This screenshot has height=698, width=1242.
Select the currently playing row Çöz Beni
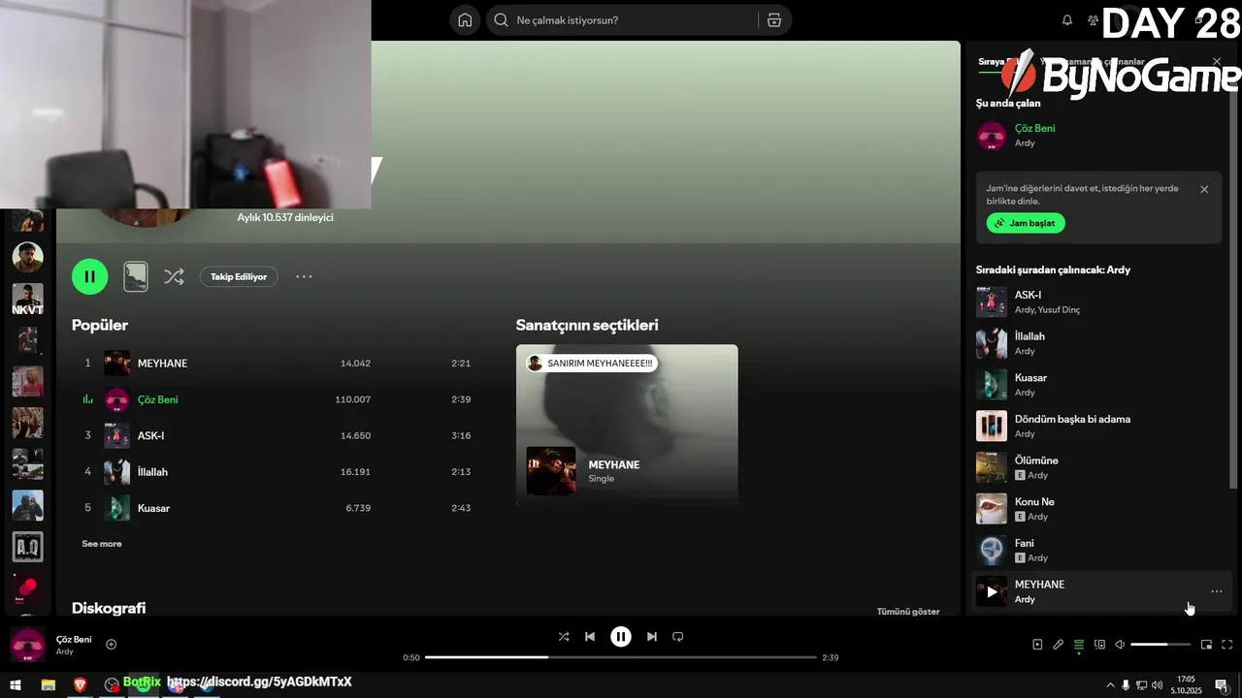[x=276, y=399]
